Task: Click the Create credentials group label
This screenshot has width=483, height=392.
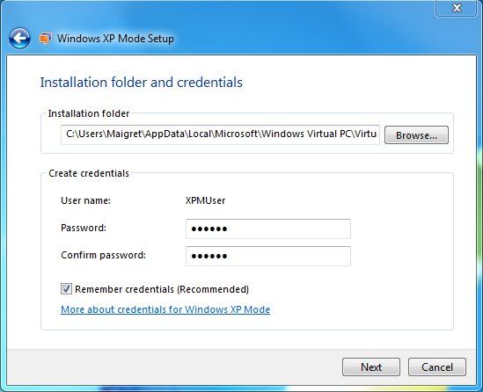Action: point(89,173)
